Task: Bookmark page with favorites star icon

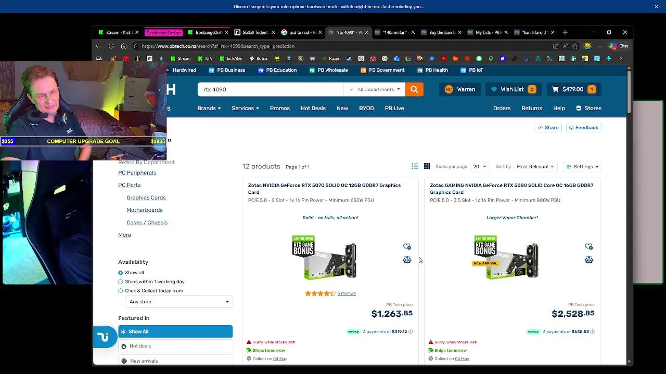Action: click(575, 46)
